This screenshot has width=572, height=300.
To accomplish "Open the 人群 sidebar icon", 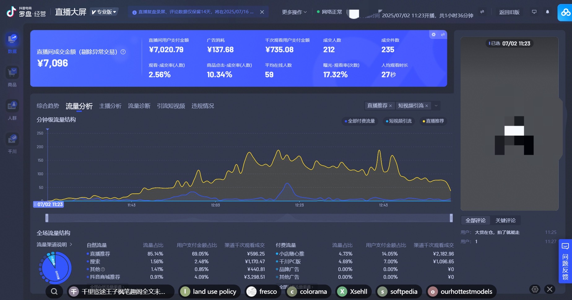I will [12, 106].
